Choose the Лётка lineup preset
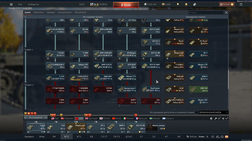The width and height of the screenshot is (252, 141). (x=42, y=137)
